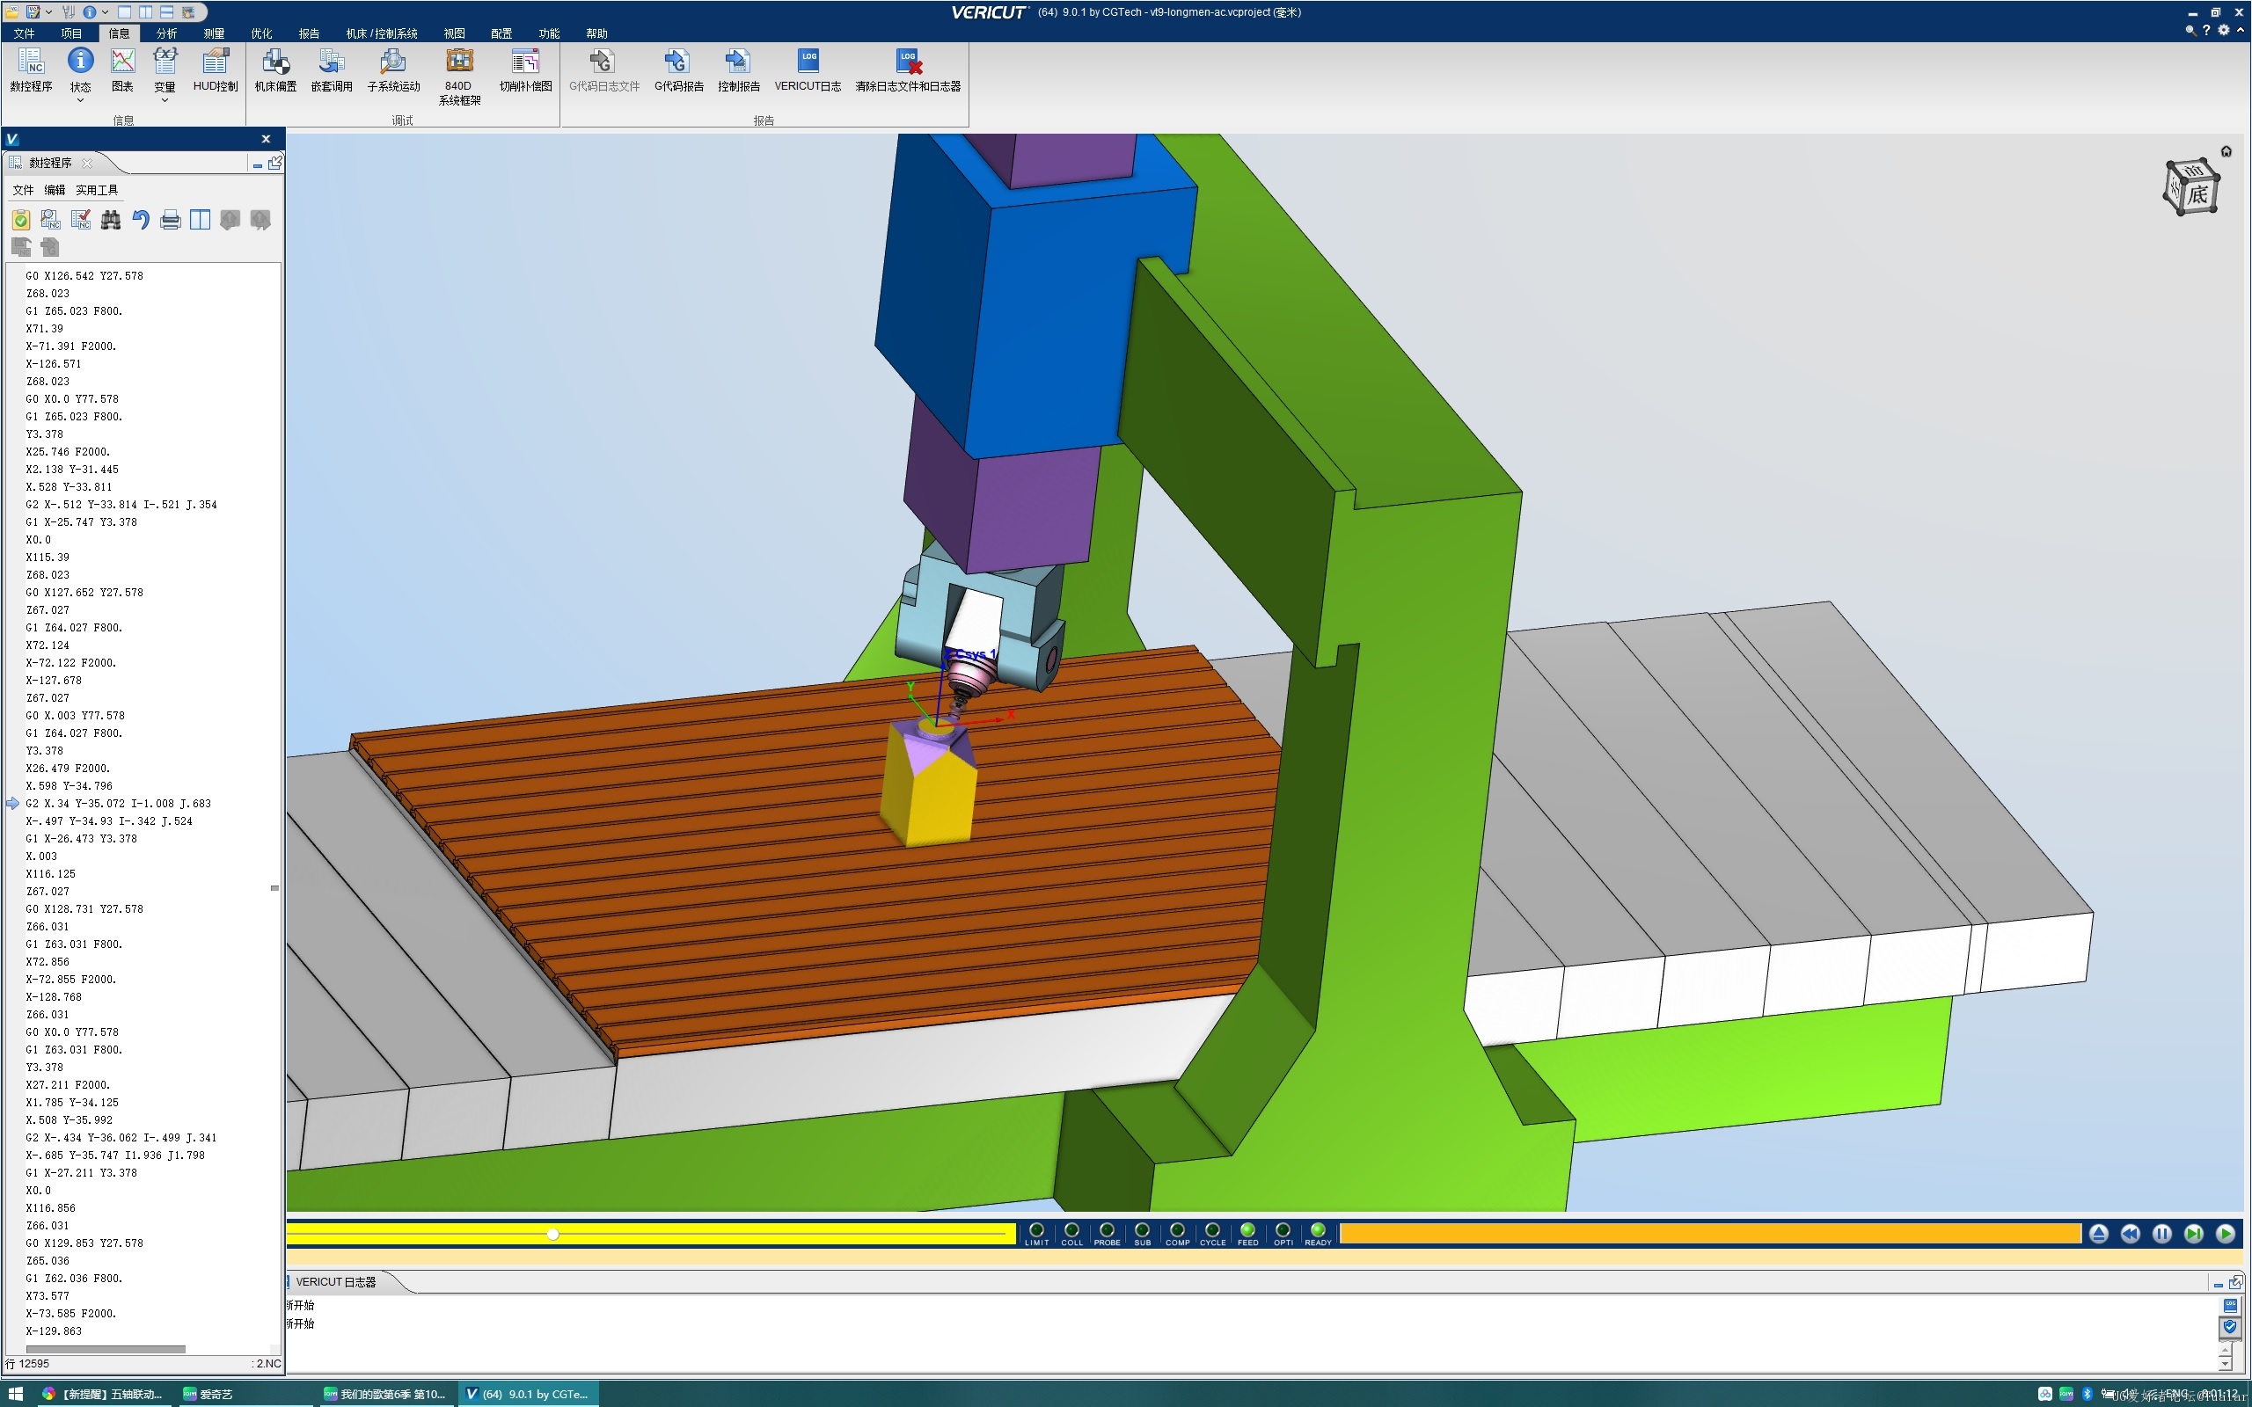
Task: Close the 数控程序 tab
Action: tap(87, 163)
